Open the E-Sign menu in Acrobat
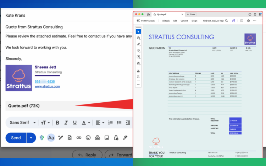Image resolution: width=266 pixels, height=166 pixels. [194, 21]
